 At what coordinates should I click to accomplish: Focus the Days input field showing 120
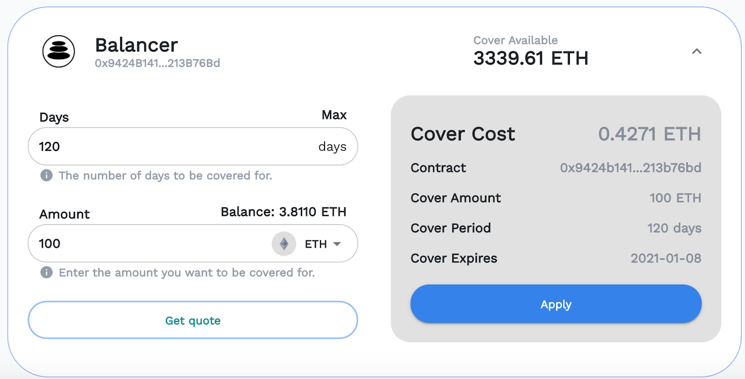click(x=193, y=146)
